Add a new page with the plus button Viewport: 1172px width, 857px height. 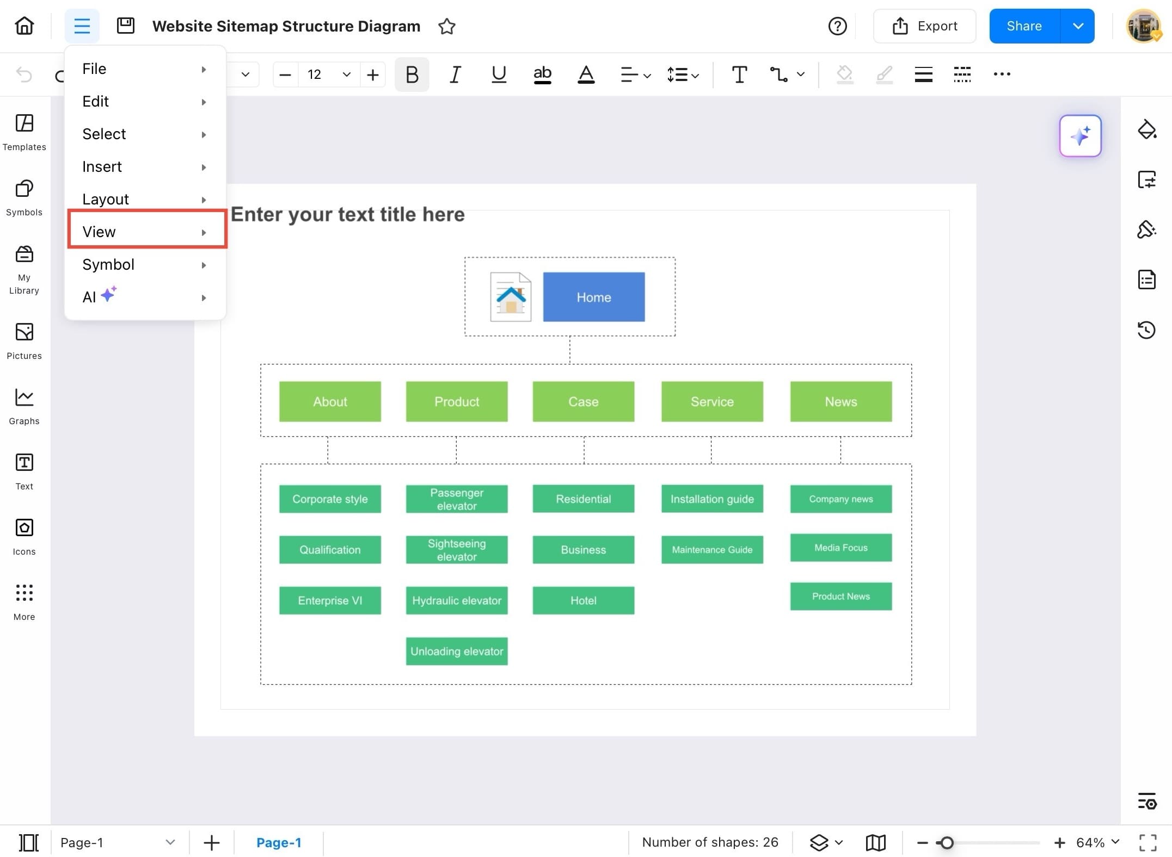coord(211,842)
